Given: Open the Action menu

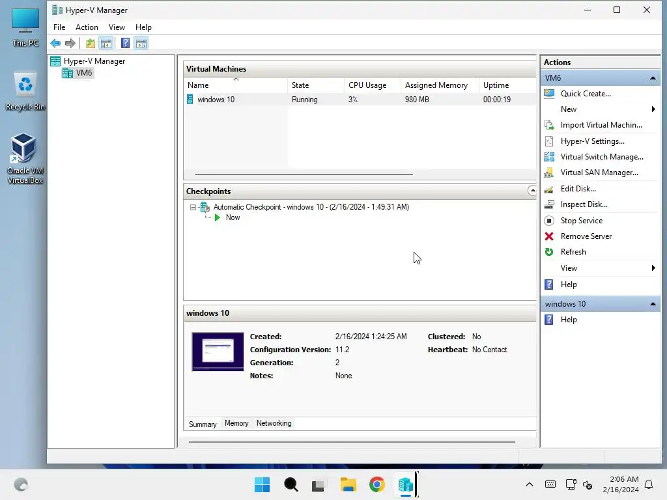Looking at the screenshot, I should pos(87,27).
